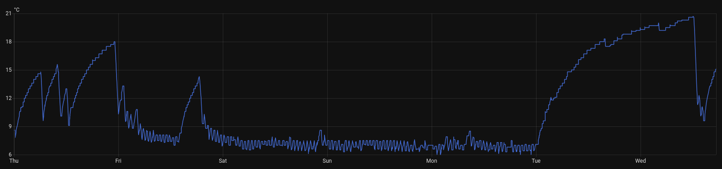Click the 14° peak between Fri and Sat

point(199,77)
